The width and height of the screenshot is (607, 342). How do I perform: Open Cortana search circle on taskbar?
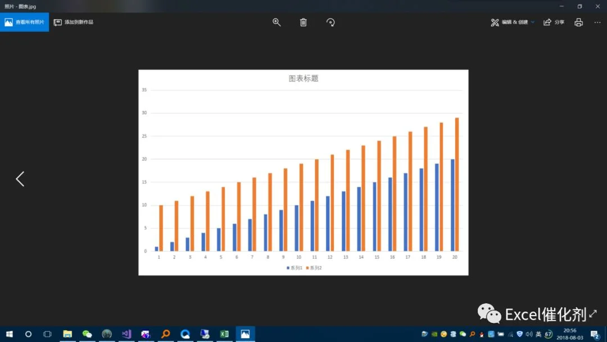pyautogui.click(x=28, y=334)
